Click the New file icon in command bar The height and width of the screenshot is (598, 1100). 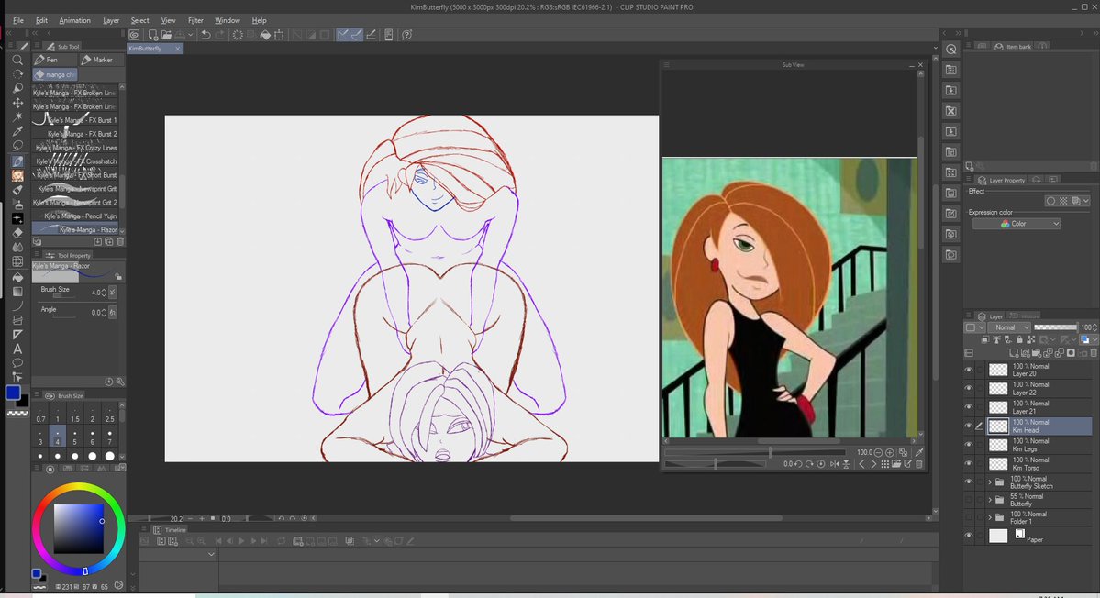tap(152, 34)
